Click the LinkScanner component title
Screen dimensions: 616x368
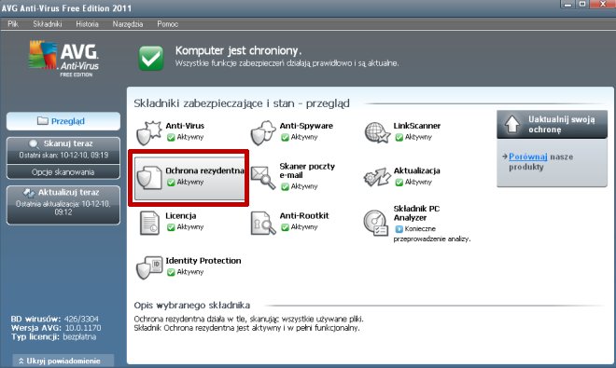click(x=417, y=126)
